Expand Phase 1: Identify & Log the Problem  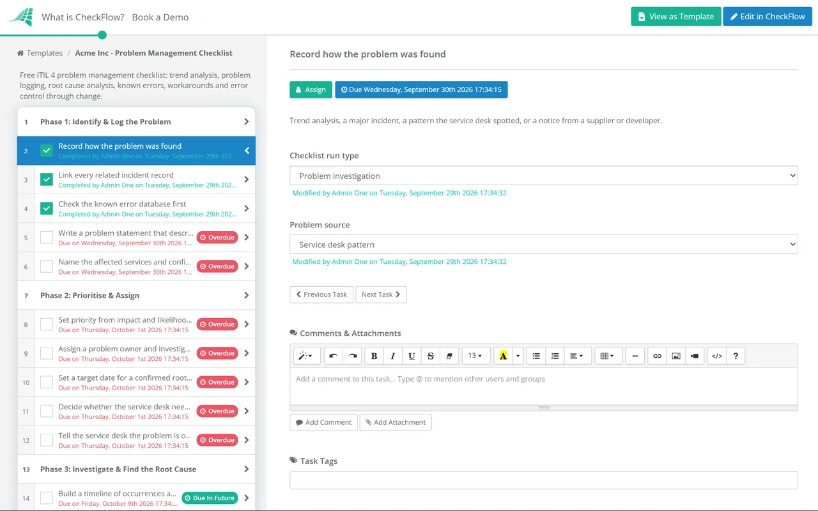click(136, 121)
